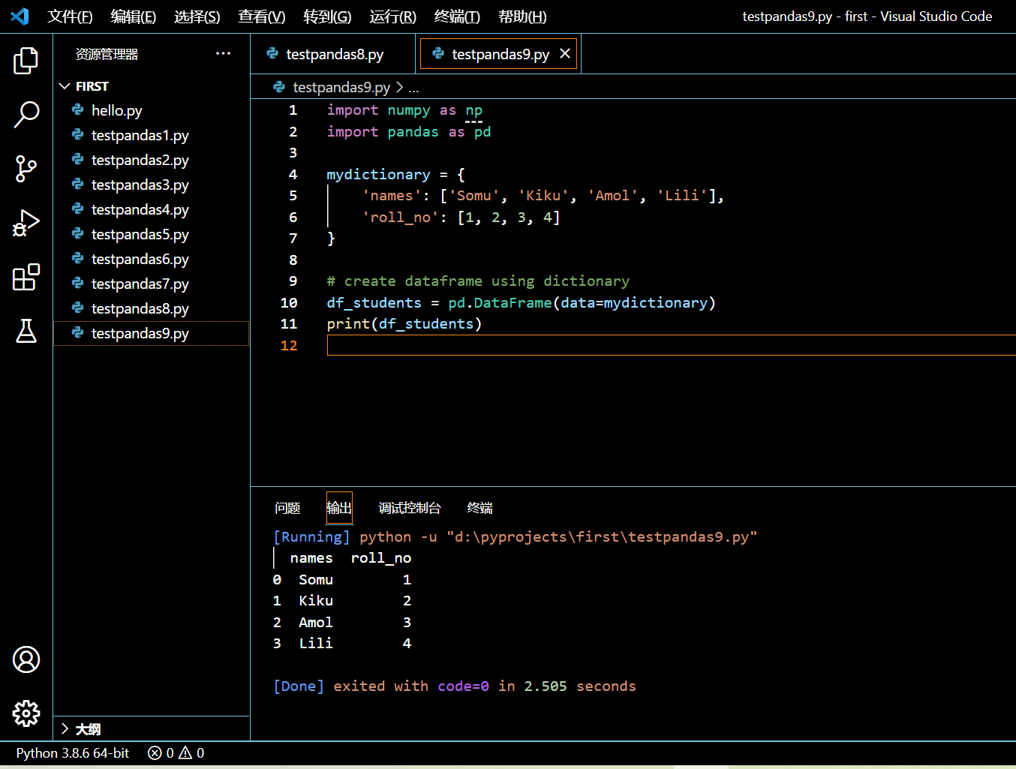Open testpandas6.py in explorer
1016x769 pixels.
152,259
